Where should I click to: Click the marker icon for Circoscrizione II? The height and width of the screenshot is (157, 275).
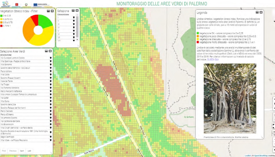click(74, 21)
